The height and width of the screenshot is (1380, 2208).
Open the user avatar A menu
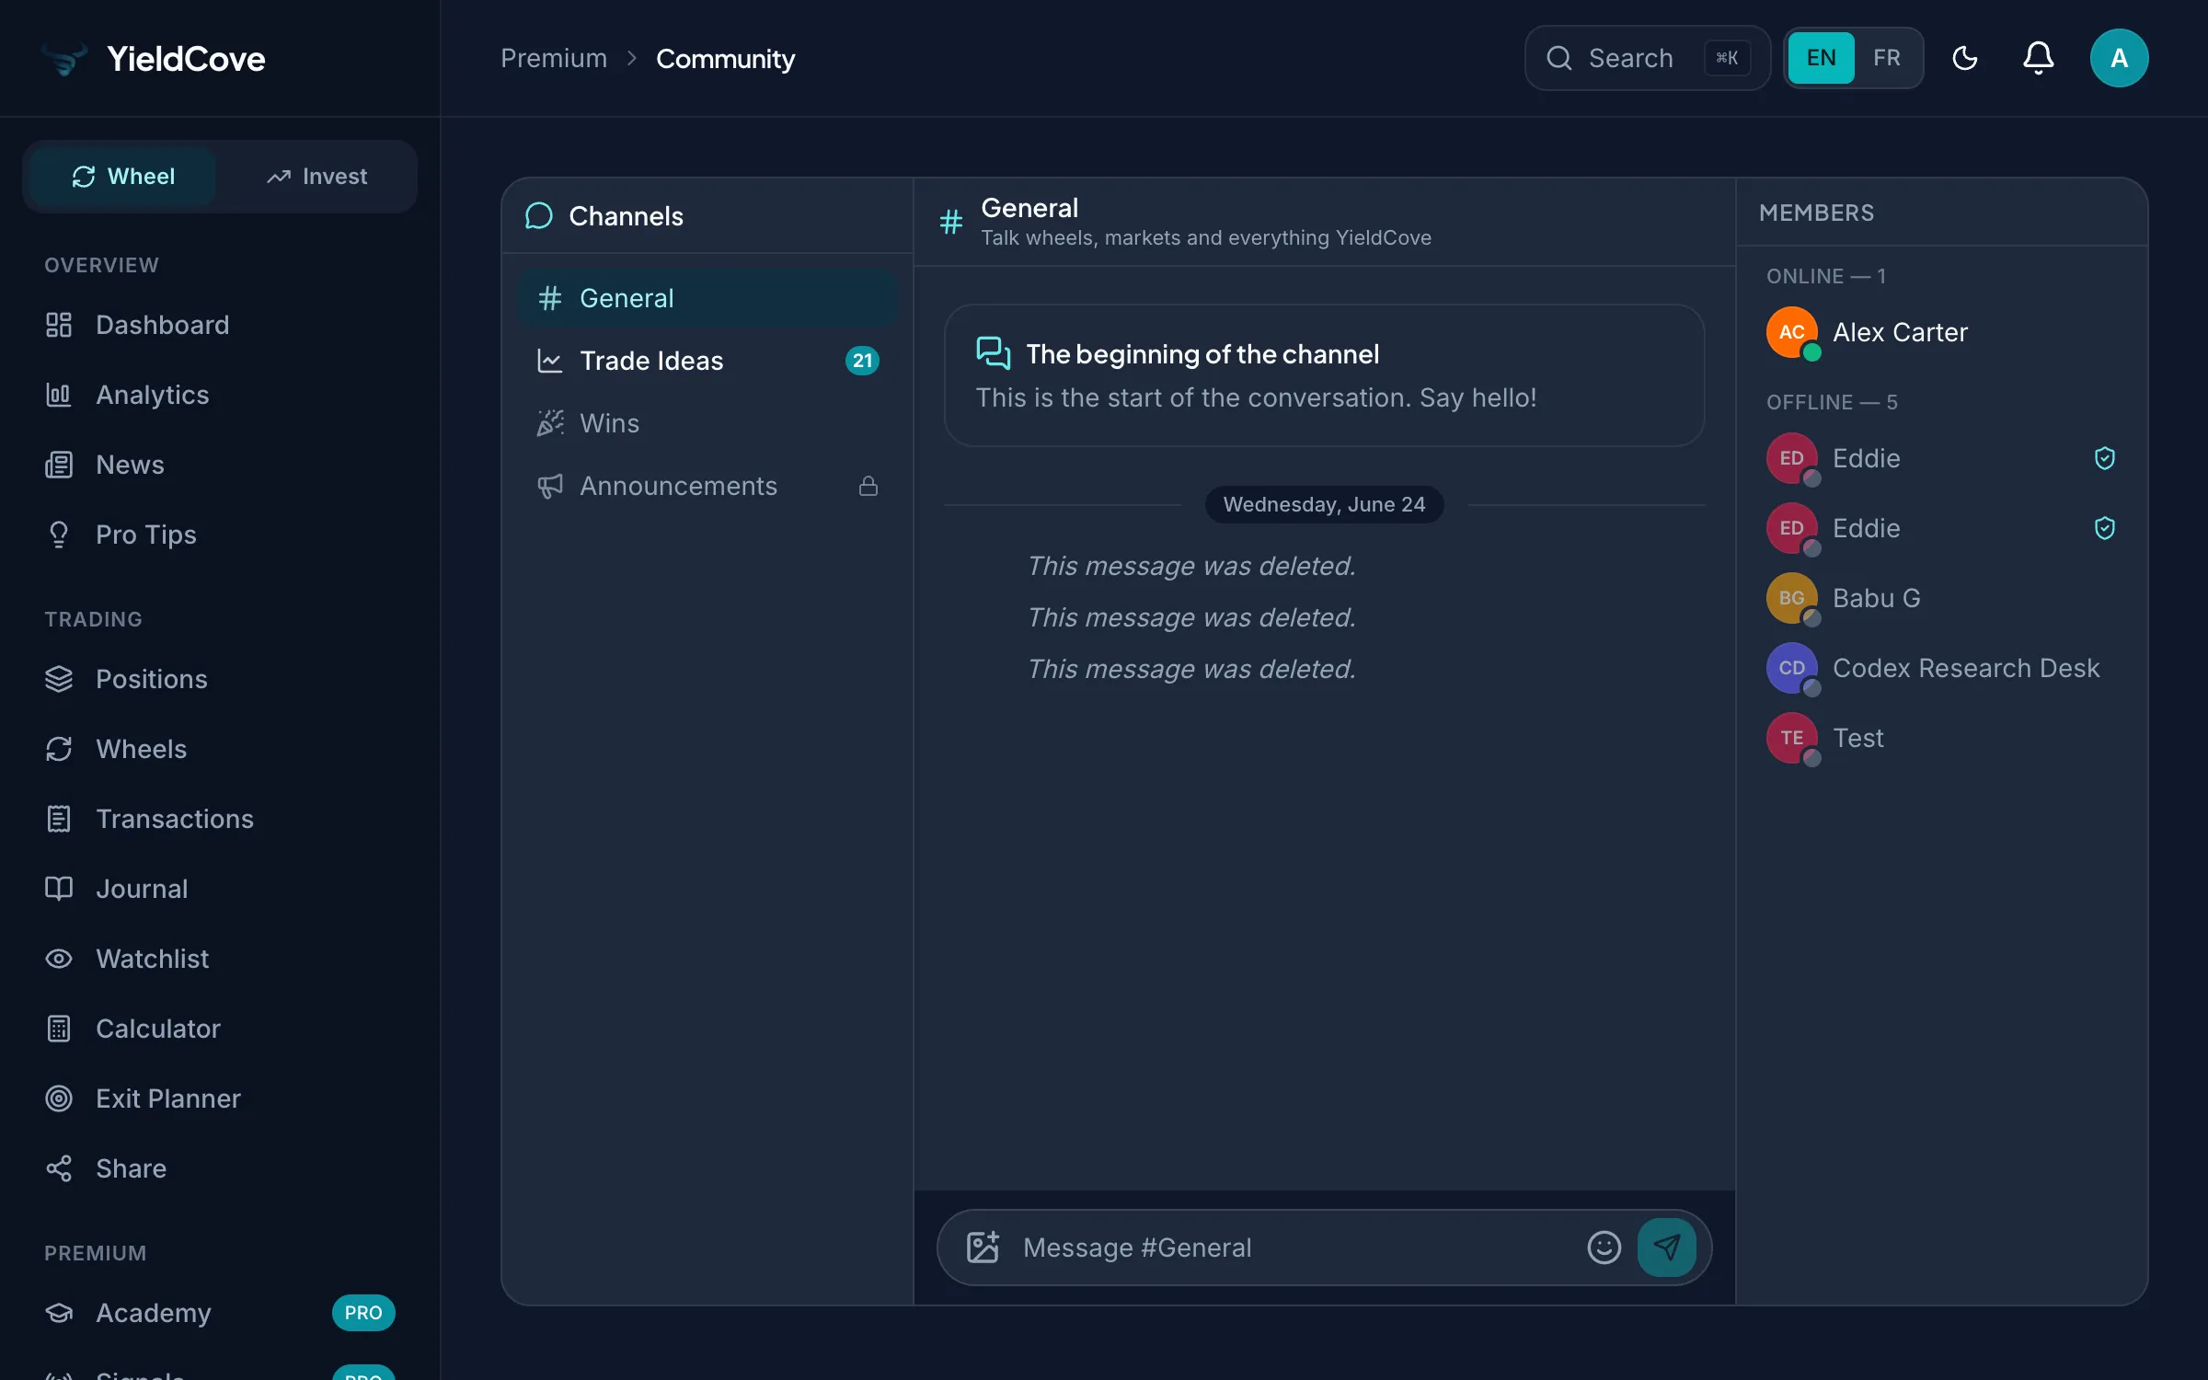pyautogui.click(x=2120, y=58)
